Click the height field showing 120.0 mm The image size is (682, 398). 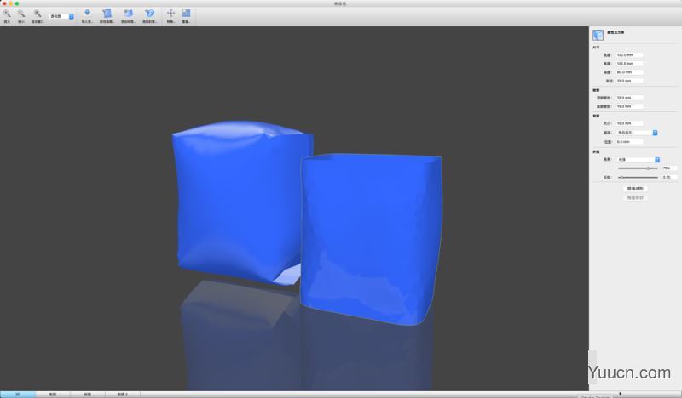click(x=629, y=64)
